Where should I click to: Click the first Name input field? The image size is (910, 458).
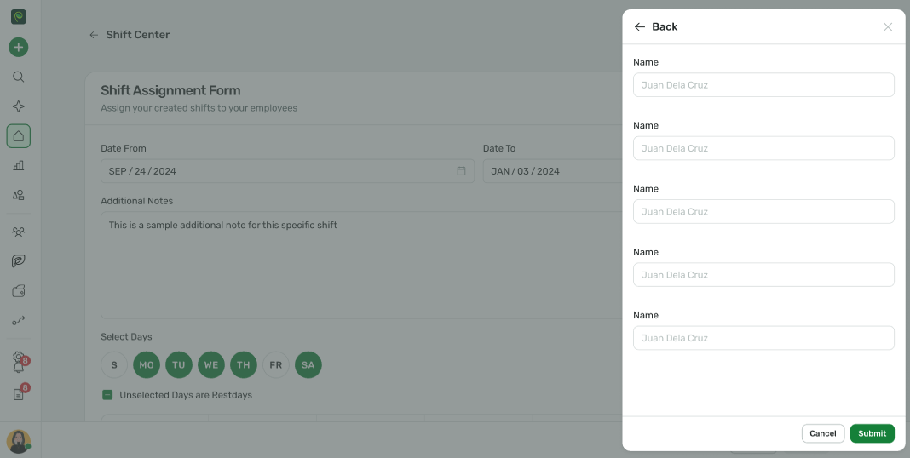[x=763, y=85]
